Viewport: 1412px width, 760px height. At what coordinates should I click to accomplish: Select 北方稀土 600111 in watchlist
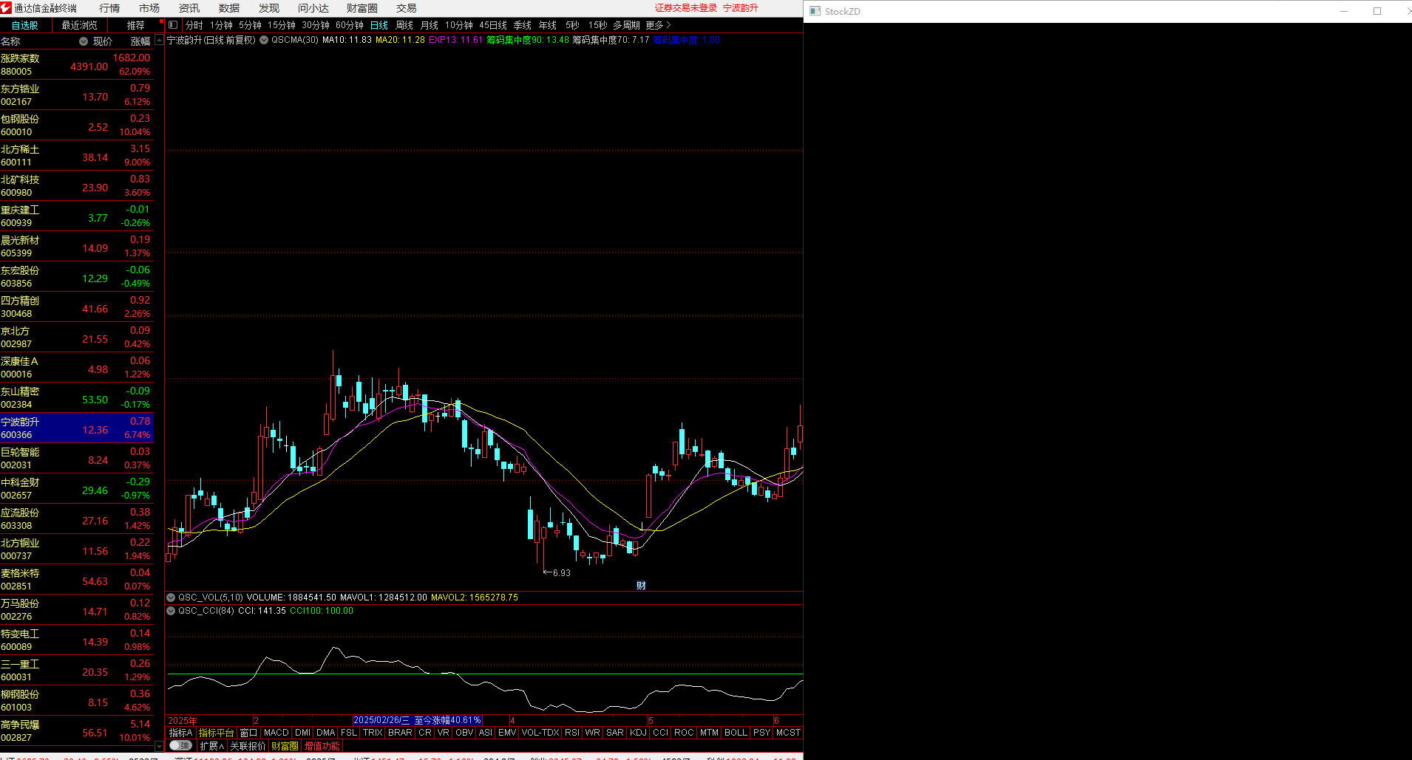click(x=77, y=156)
